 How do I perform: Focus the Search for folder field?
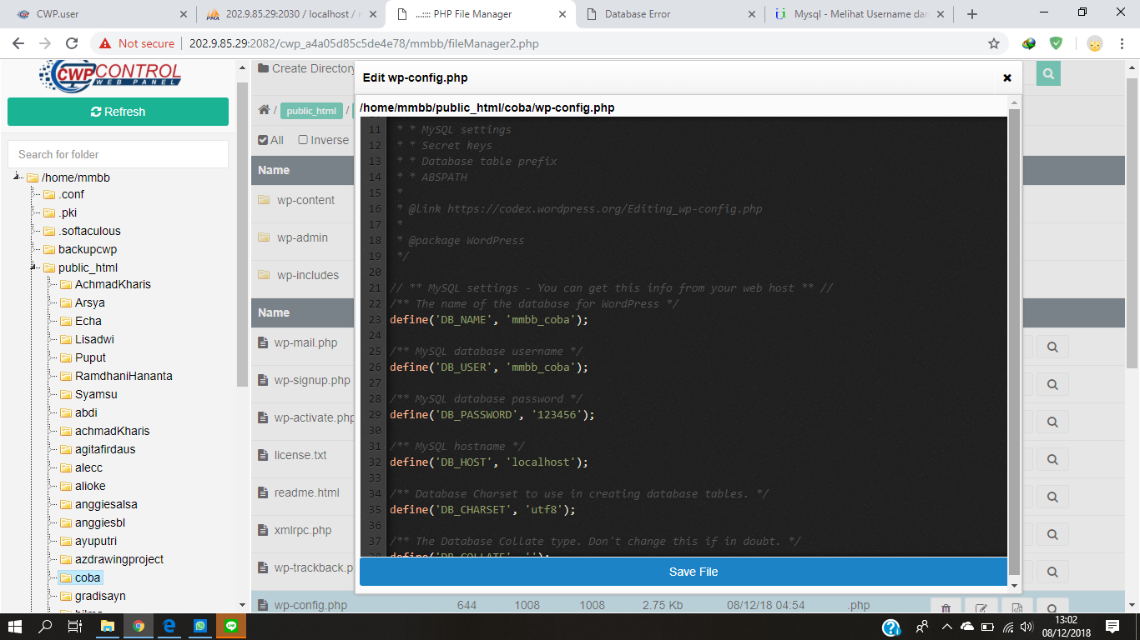click(118, 154)
